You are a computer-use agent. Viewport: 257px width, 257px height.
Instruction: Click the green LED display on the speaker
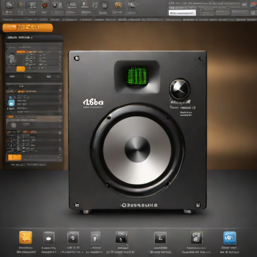138,76
